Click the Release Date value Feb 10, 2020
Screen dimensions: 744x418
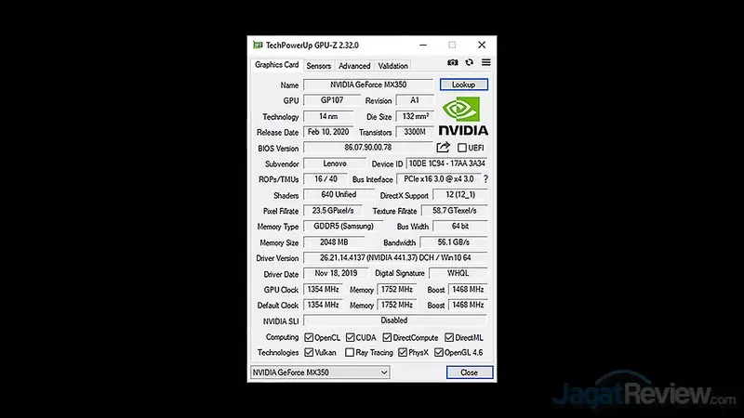tap(328, 132)
